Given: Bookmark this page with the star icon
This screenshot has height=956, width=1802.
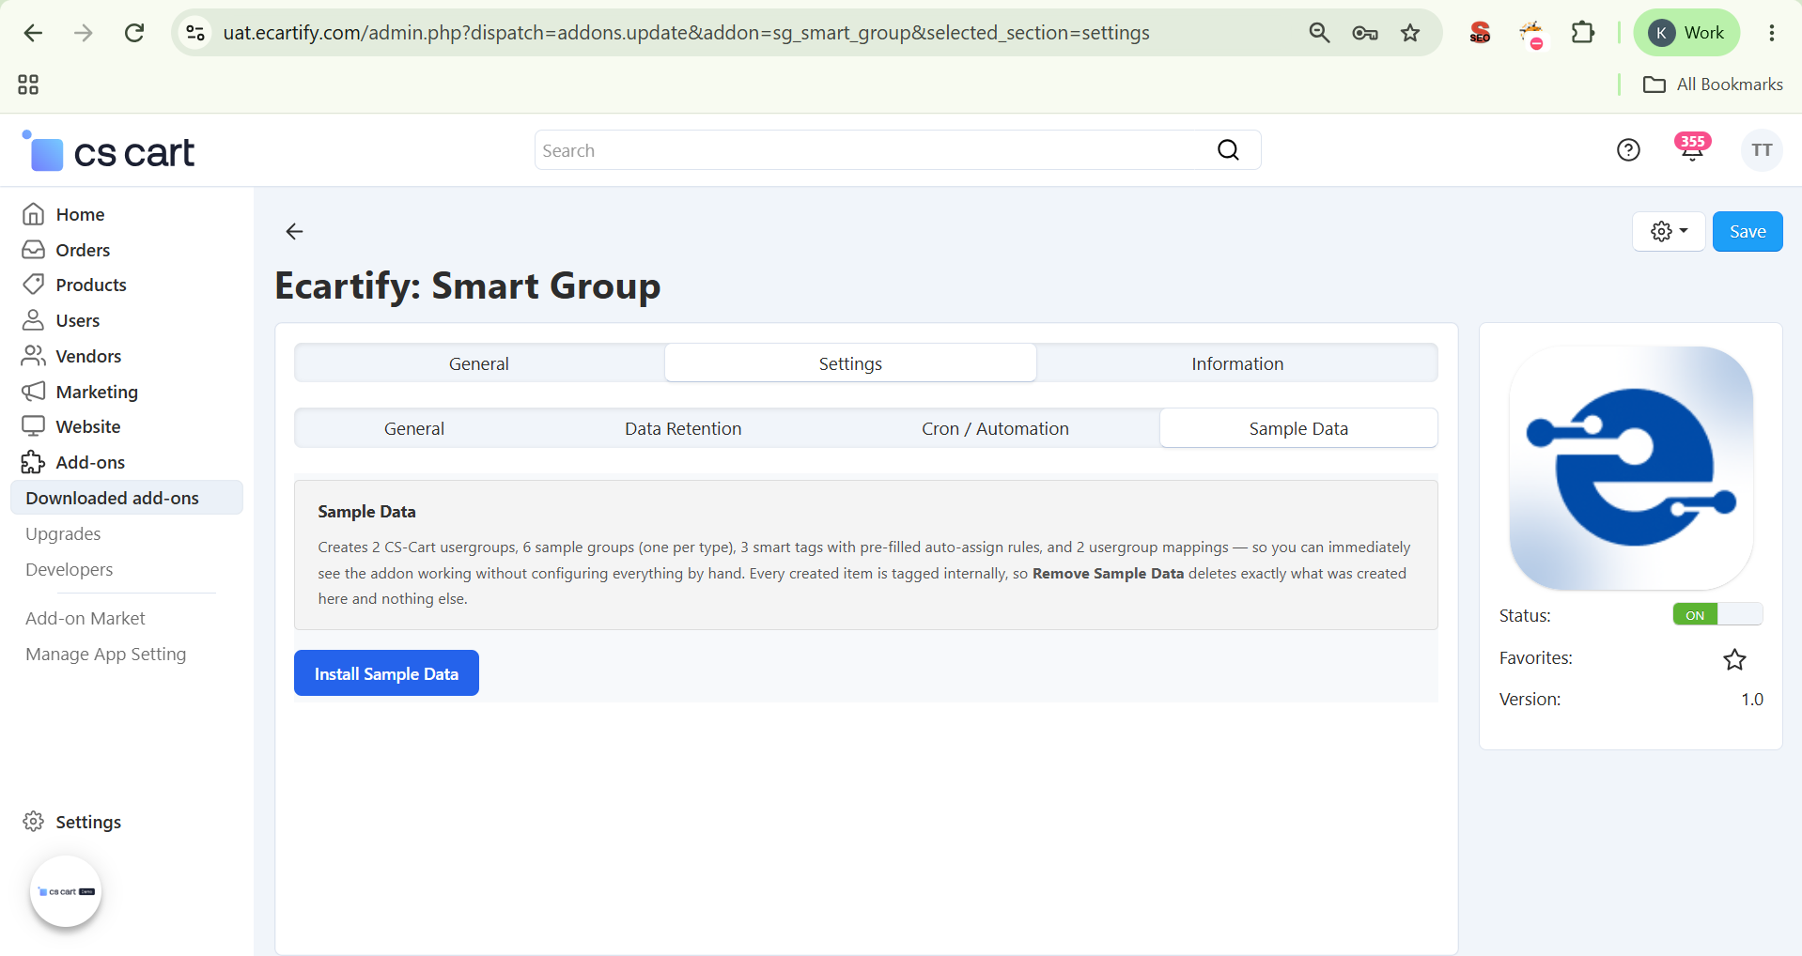Looking at the screenshot, I should (1410, 33).
